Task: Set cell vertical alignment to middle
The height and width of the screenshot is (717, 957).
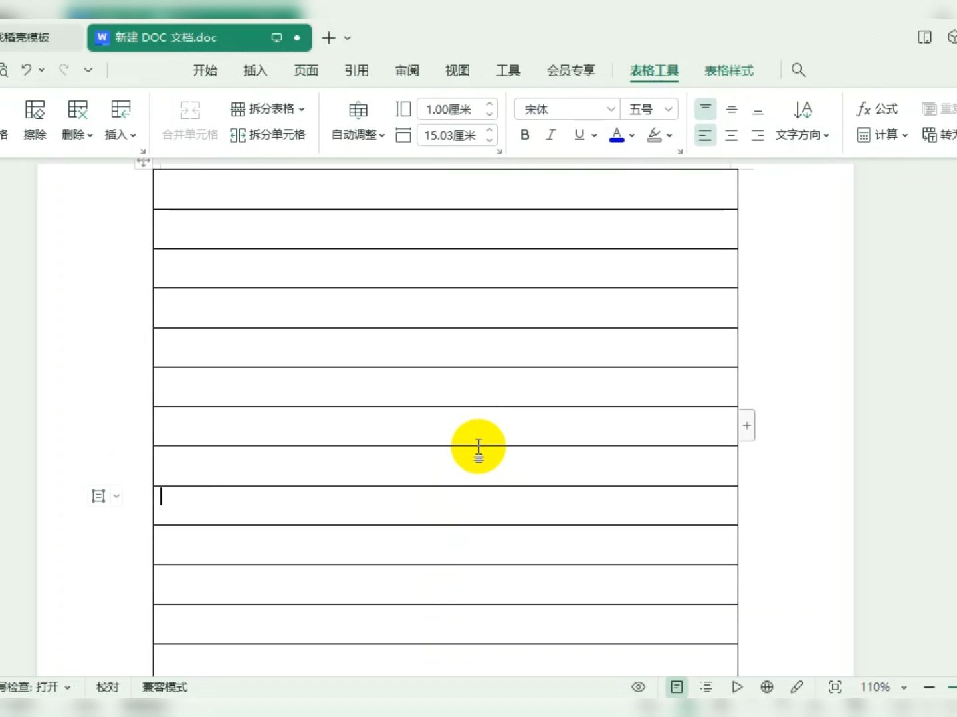Action: point(732,109)
